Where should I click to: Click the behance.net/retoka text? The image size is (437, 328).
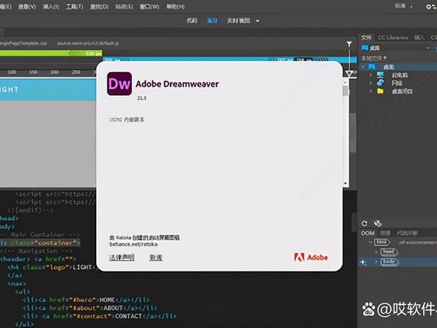pos(133,244)
